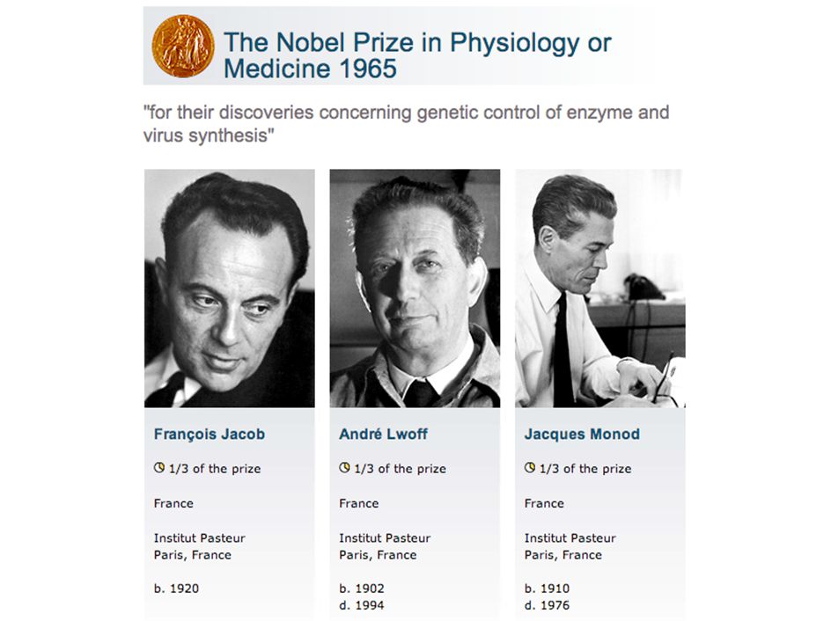Select François Jacob's portrait photo

pyautogui.click(x=230, y=289)
